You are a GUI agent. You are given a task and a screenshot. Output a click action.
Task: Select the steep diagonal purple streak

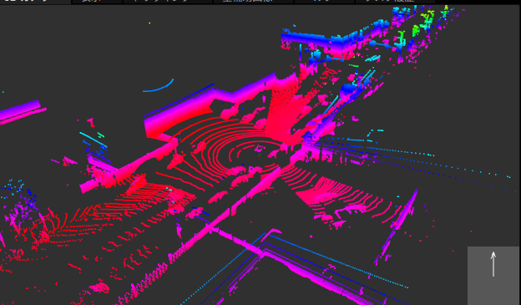point(396,226)
